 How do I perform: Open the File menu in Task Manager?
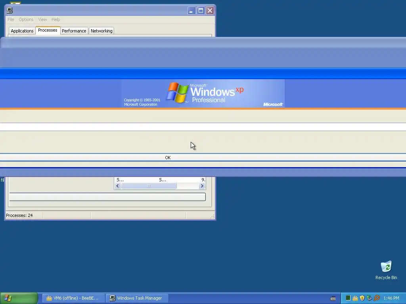click(11, 19)
